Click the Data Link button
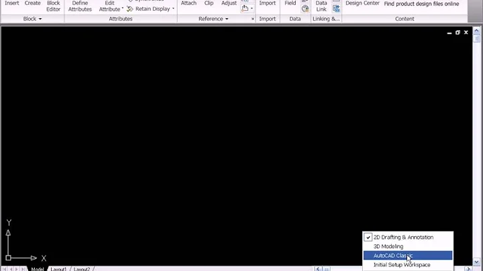 point(321,6)
